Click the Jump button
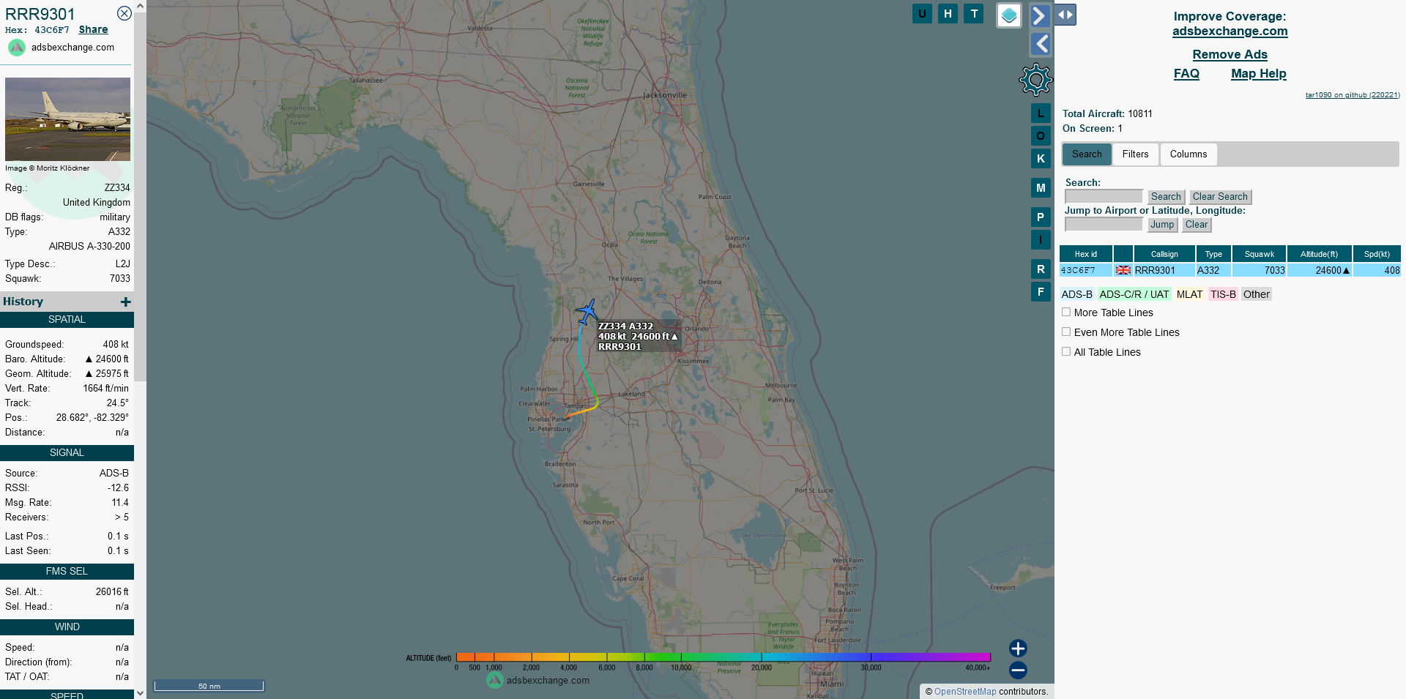1406x699 pixels. pos(1162,225)
